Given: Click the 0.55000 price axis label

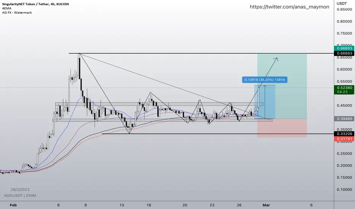Looking at the screenshot, I should tap(344, 81).
